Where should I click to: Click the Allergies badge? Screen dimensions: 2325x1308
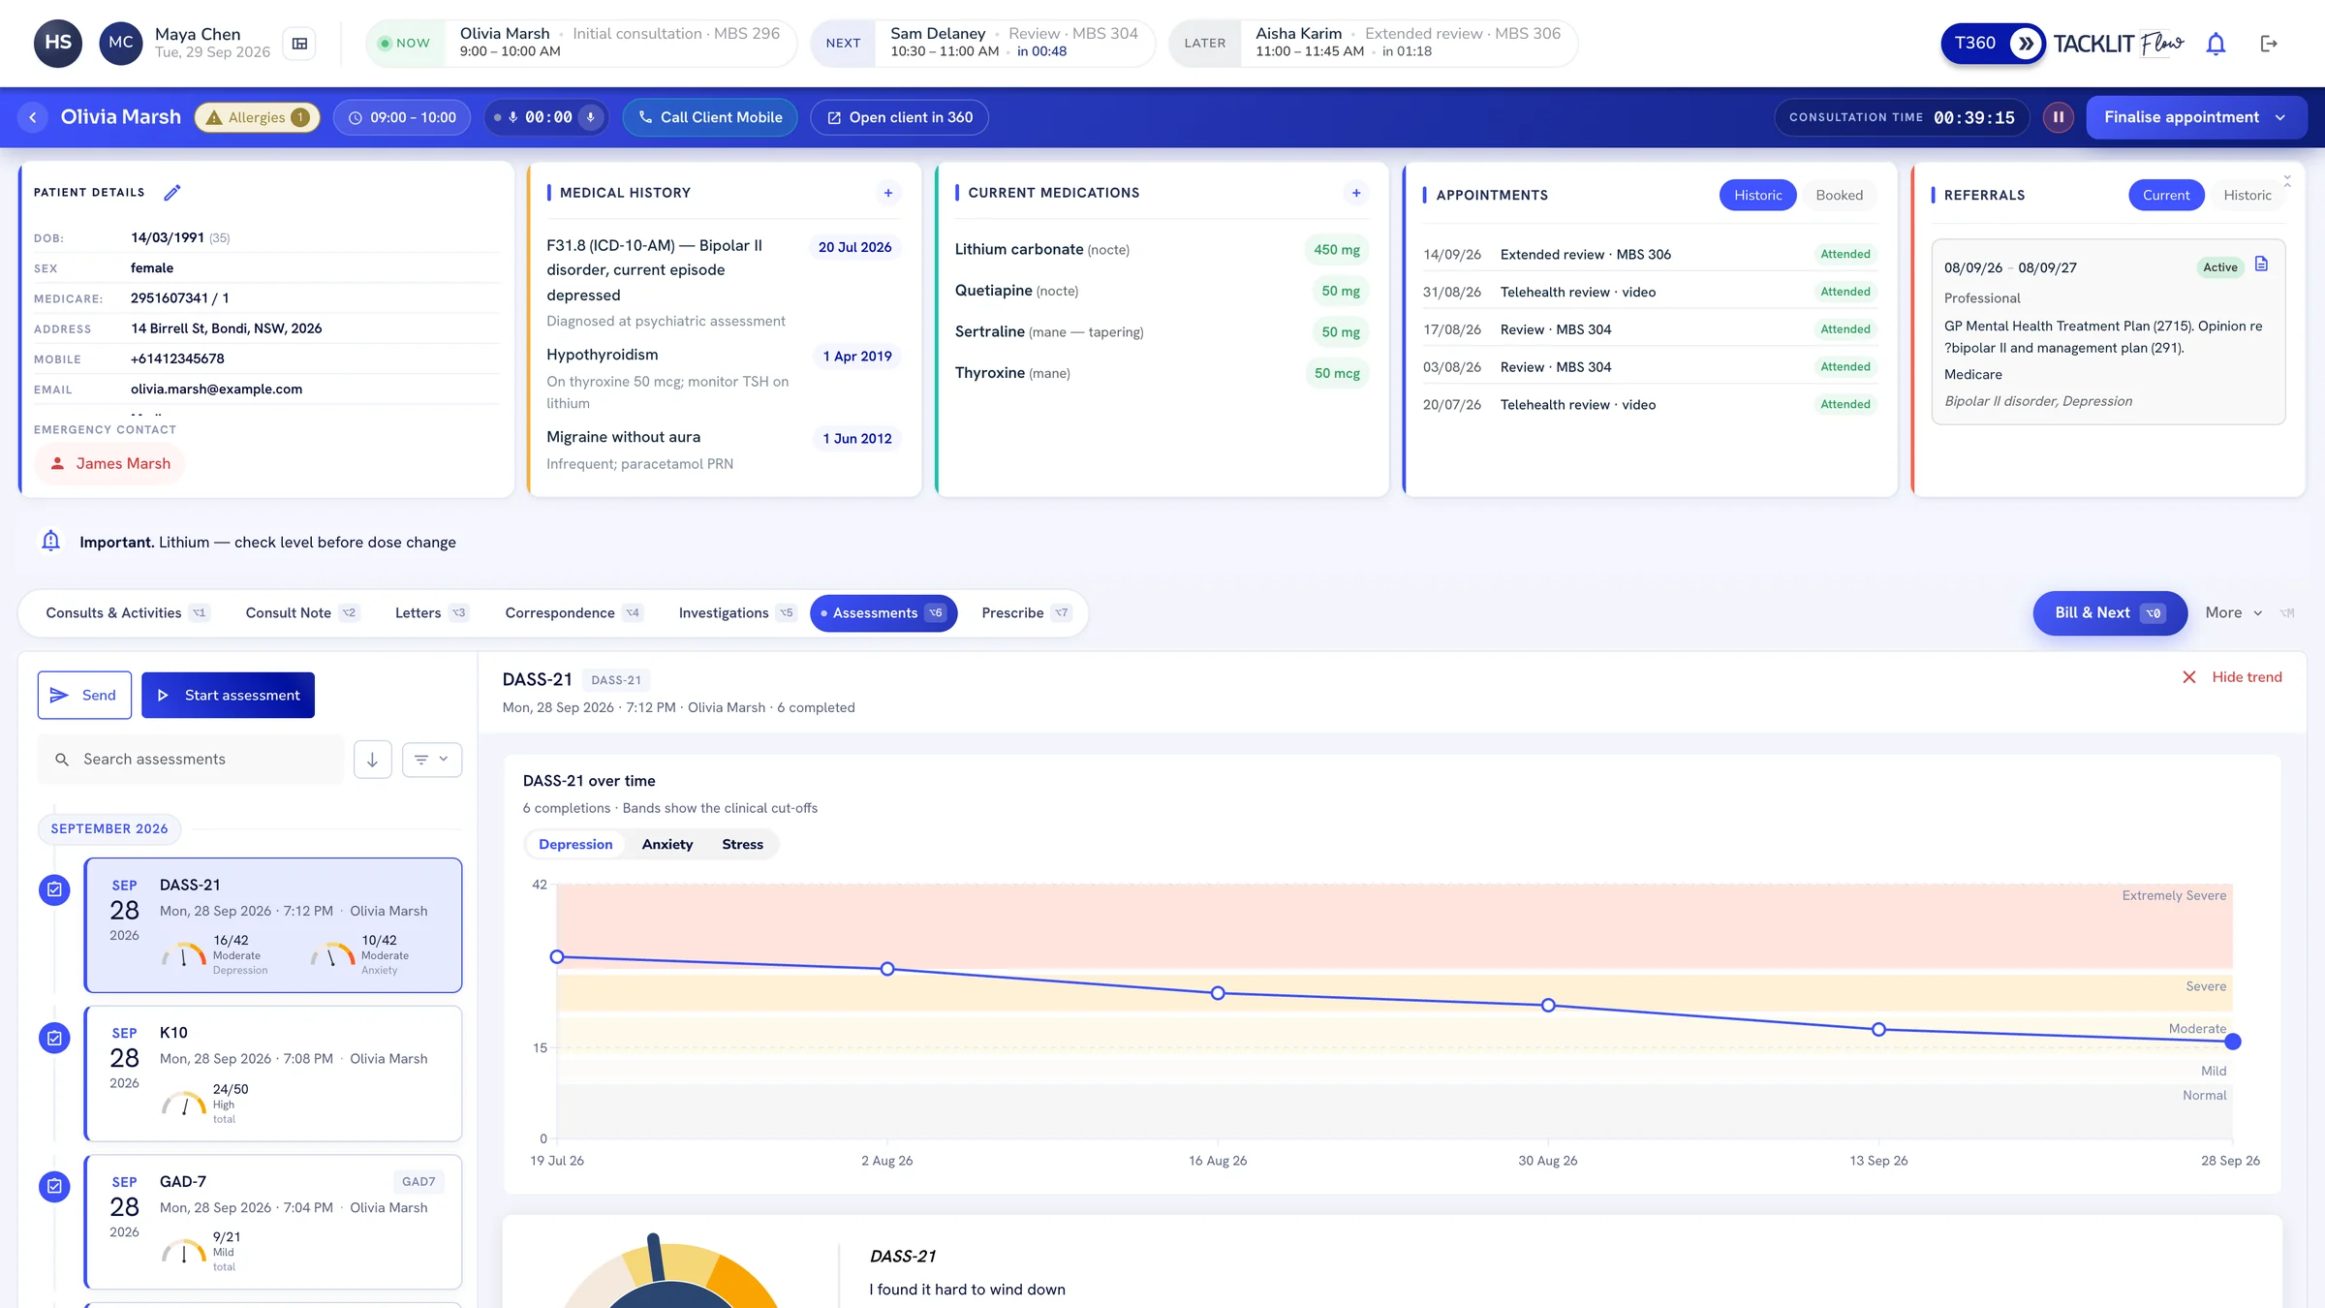tap(258, 117)
